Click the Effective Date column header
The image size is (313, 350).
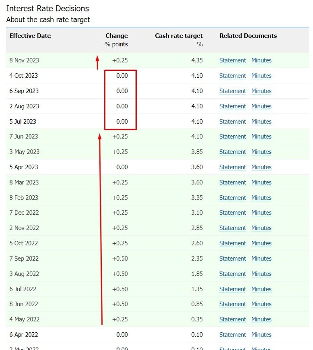coord(30,36)
